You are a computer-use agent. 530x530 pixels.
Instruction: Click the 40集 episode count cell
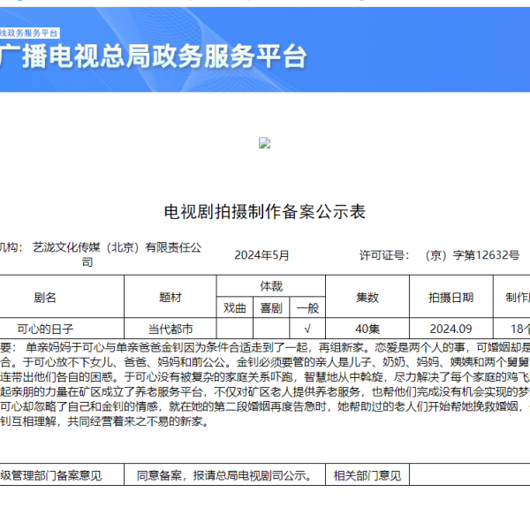(367, 329)
